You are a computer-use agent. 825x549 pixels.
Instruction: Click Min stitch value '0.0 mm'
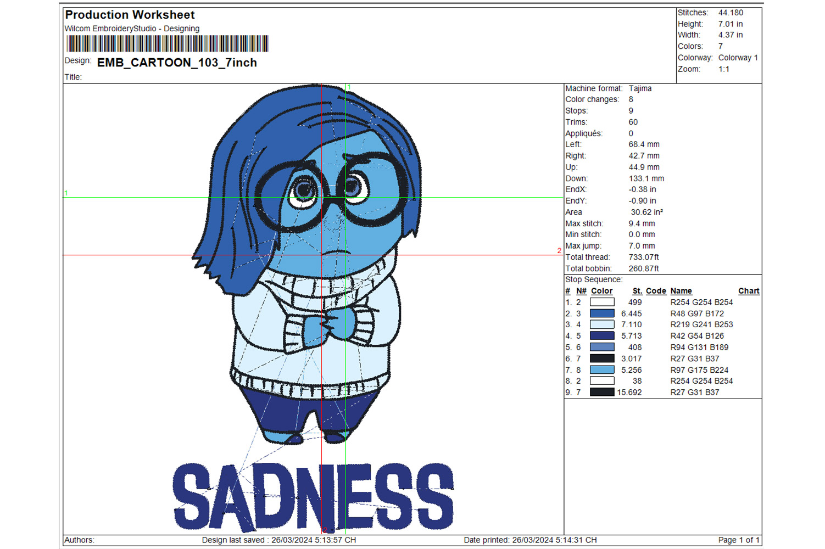click(642, 234)
